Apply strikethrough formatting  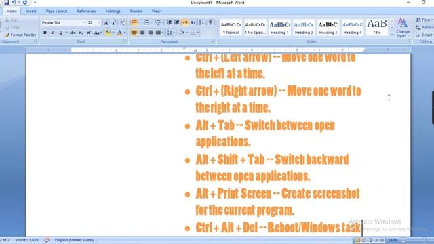[x=73, y=33]
